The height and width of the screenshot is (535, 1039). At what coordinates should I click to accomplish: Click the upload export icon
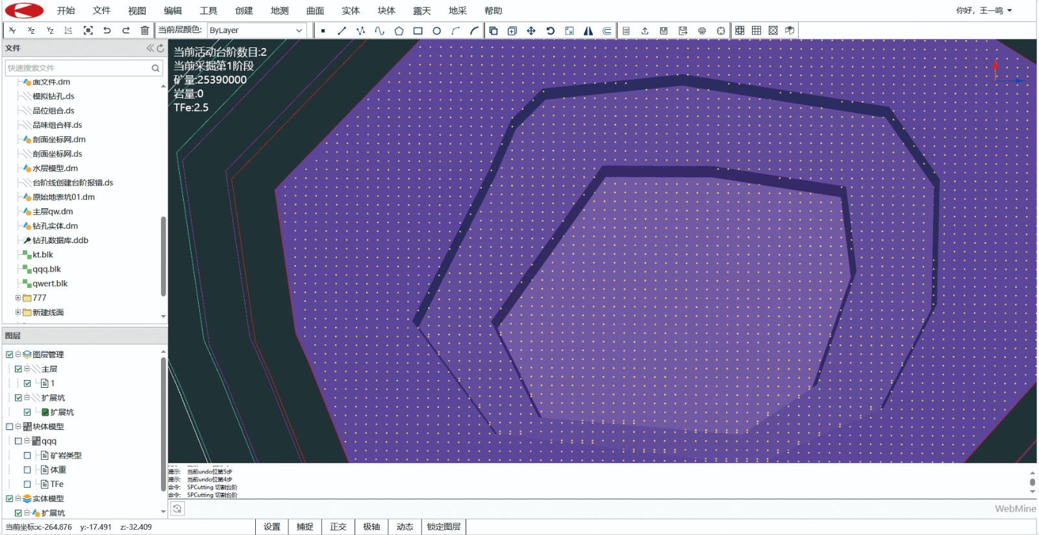click(645, 30)
